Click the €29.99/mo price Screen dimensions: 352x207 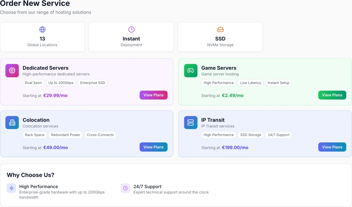[x=55, y=96]
